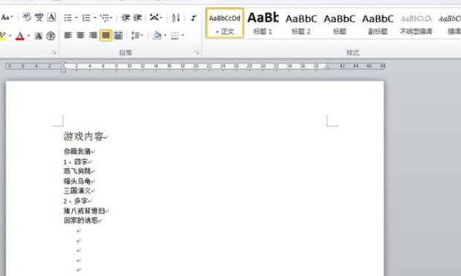Viewport: 461px width, 276px height.
Task: Click the Increase Indent icon
Action: coord(138,18)
